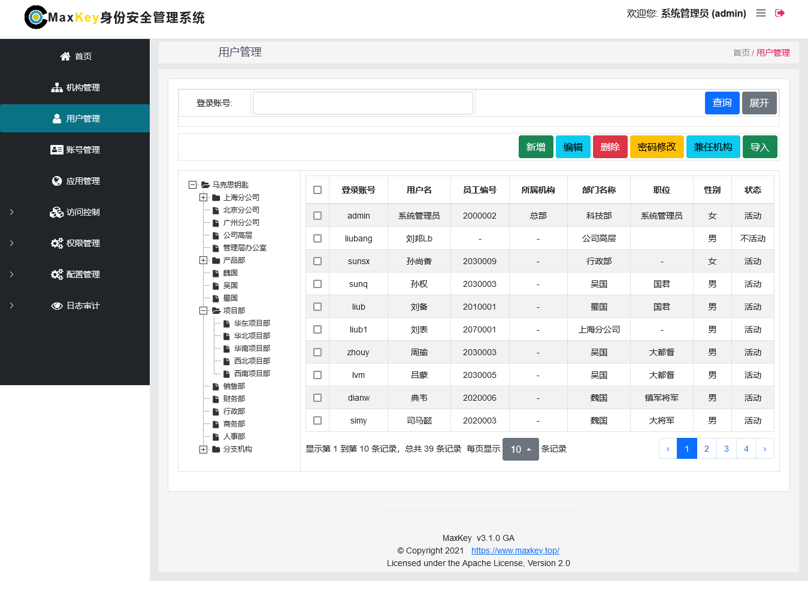Click the organization management sitemap icon

57,87
